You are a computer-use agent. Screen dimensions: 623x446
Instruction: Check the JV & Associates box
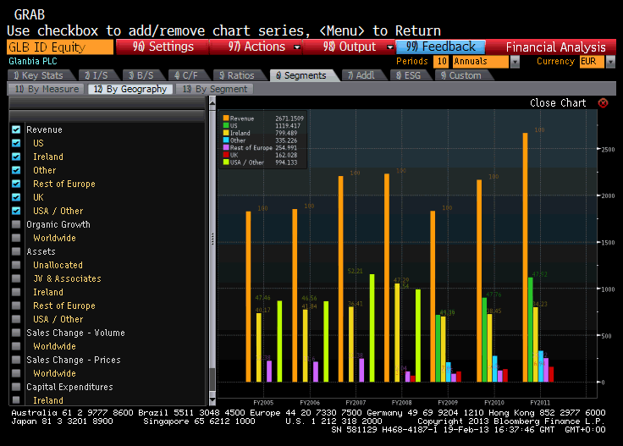16,278
